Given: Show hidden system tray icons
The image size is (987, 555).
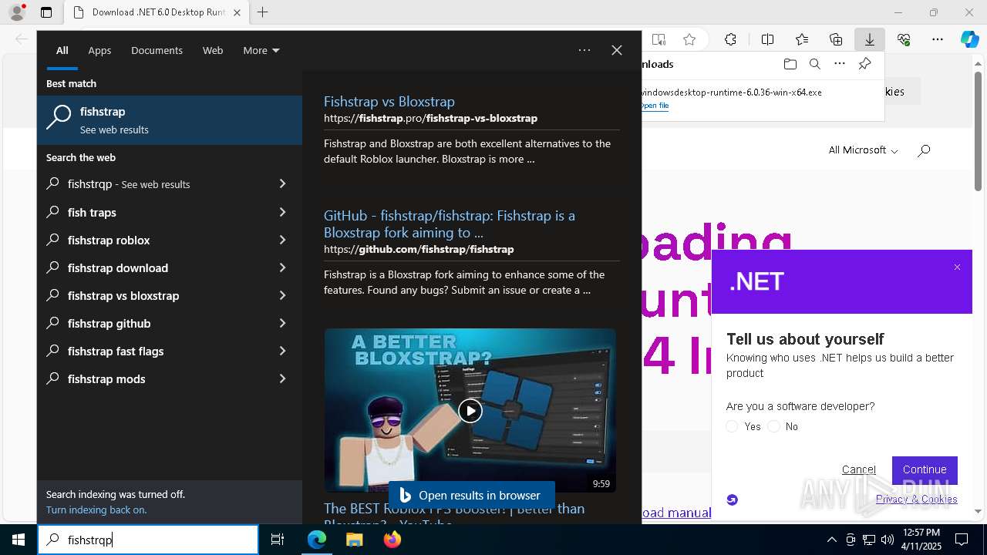Looking at the screenshot, I should pyautogui.click(x=831, y=540).
